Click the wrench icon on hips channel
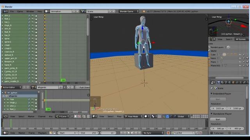Viewport: 250px width, 140px height. click(29, 100)
